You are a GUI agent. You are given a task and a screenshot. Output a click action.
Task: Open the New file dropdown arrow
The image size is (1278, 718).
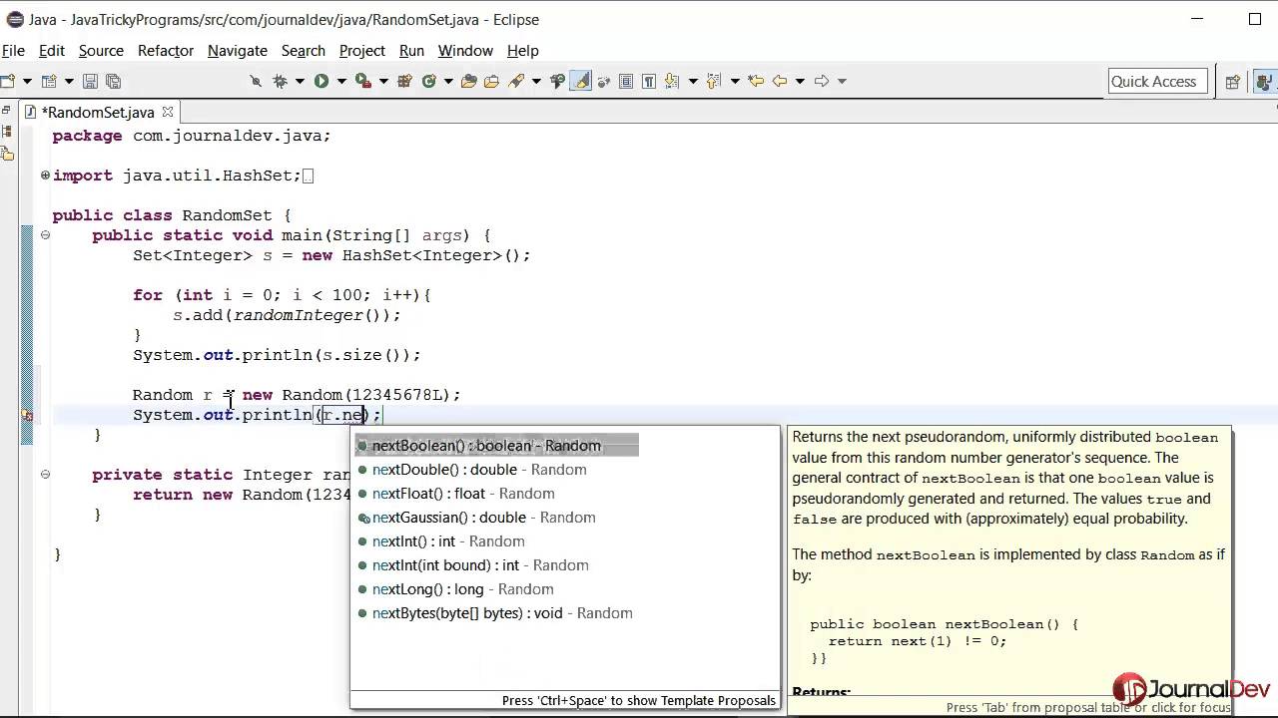[x=27, y=81]
